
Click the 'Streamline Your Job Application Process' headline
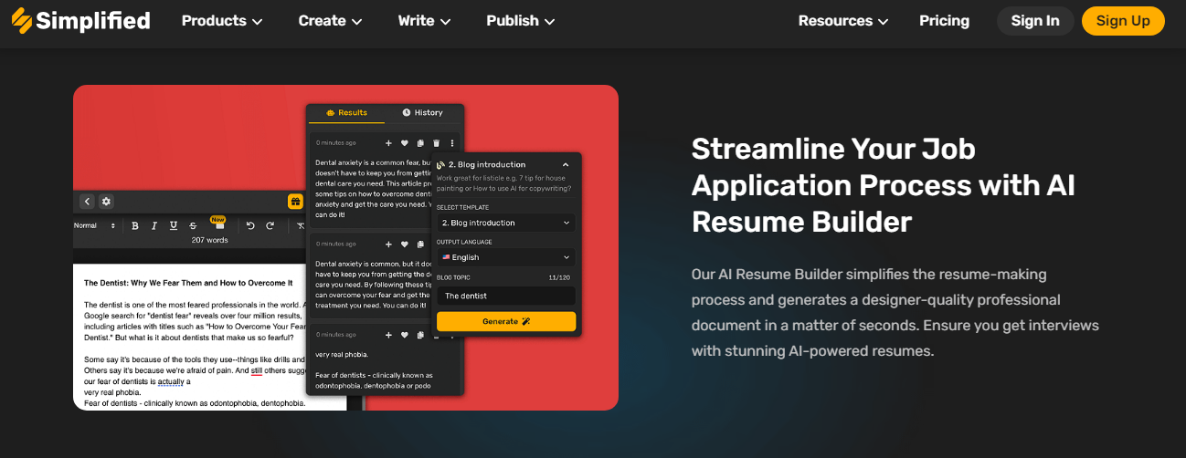[883, 185]
